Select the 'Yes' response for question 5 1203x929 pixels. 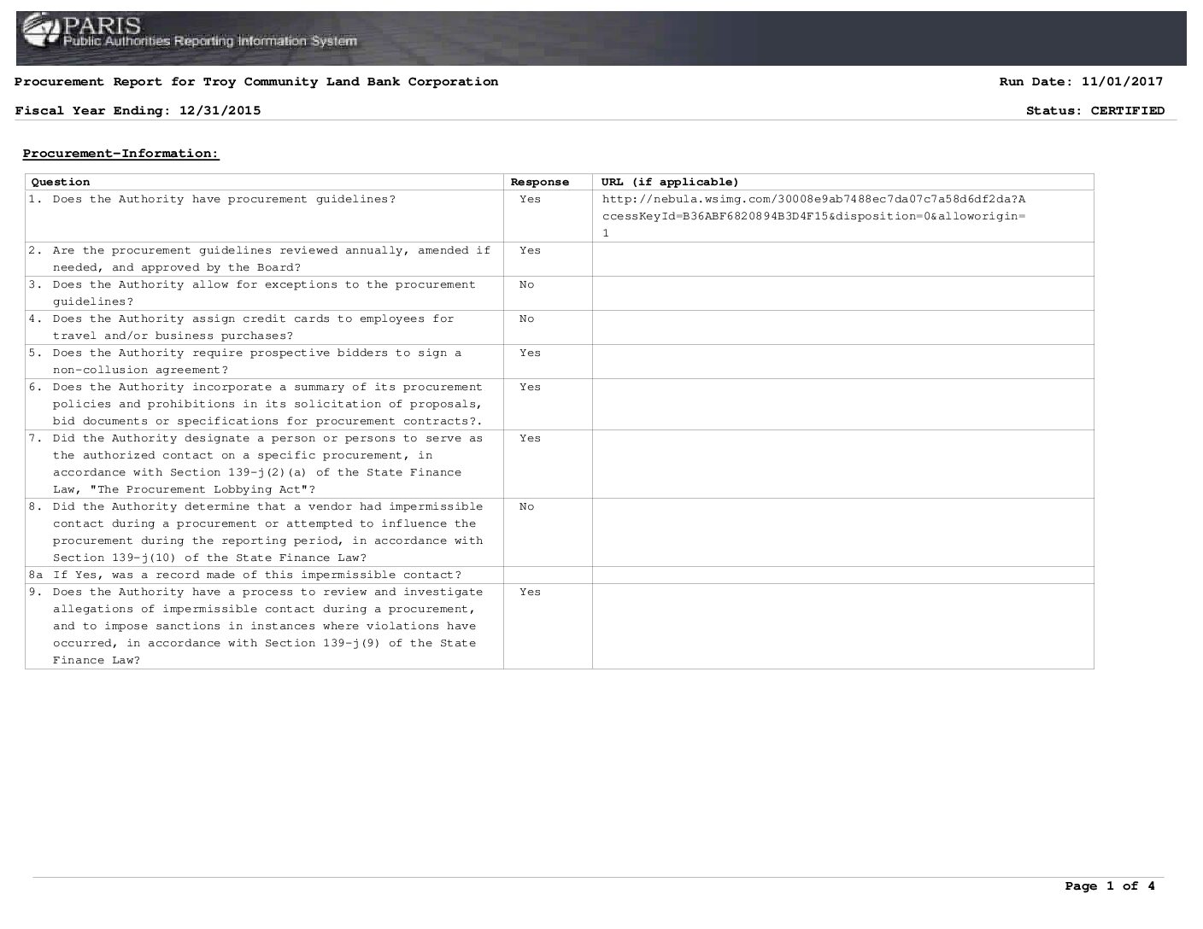[x=530, y=353]
